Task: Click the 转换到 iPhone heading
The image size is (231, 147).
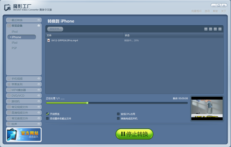Action: 61,21
